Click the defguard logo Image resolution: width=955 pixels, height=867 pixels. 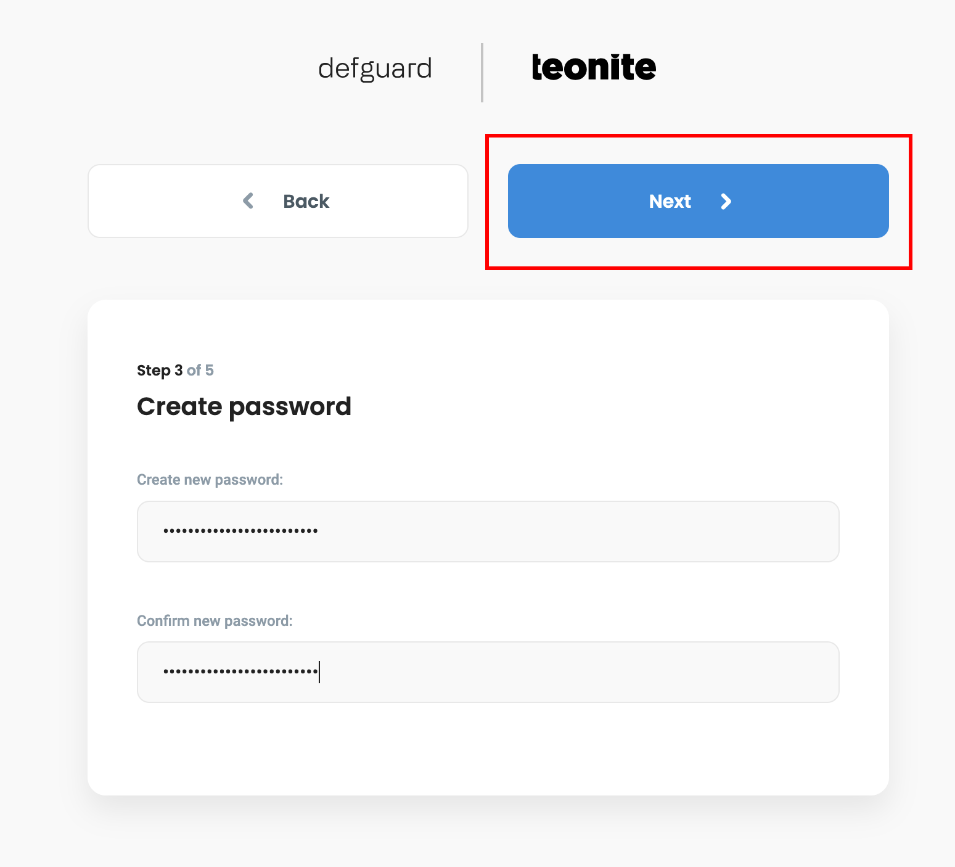click(375, 68)
